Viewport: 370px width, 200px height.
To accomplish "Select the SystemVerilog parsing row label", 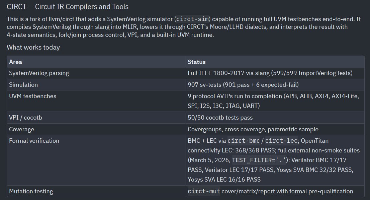I will 39,73.
